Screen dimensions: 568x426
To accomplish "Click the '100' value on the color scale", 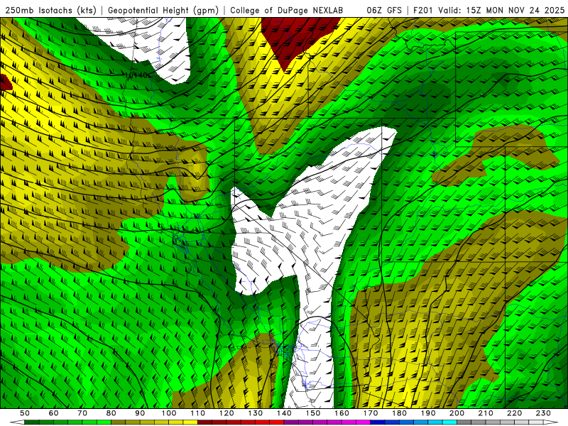I will 169,413.
